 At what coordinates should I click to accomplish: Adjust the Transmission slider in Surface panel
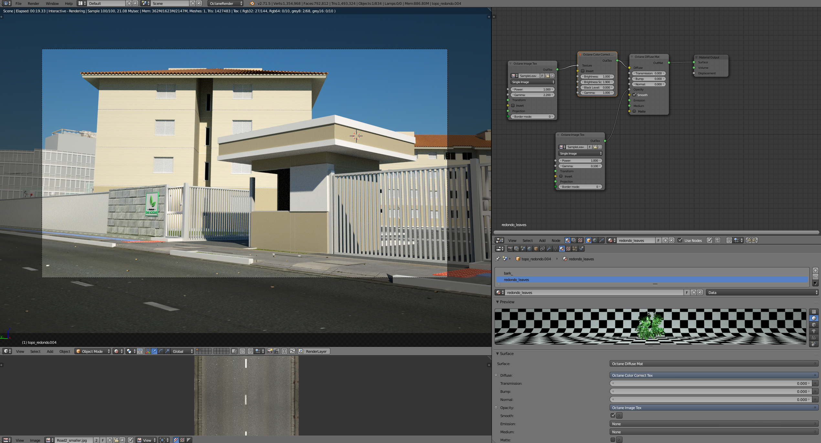point(711,383)
